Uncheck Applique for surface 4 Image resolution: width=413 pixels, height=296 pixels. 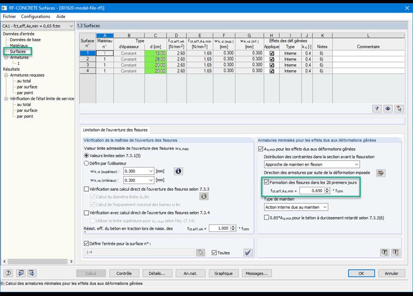click(x=272, y=71)
